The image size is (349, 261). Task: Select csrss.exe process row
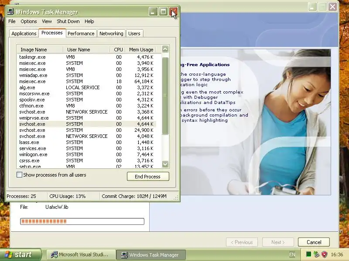86,161
